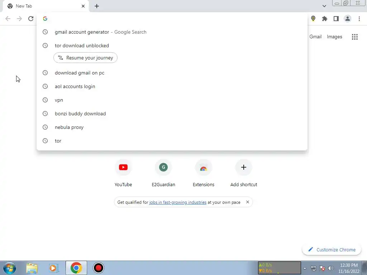Go forward with the forward arrow
Screen dimensions: 367x275
[19, 19]
